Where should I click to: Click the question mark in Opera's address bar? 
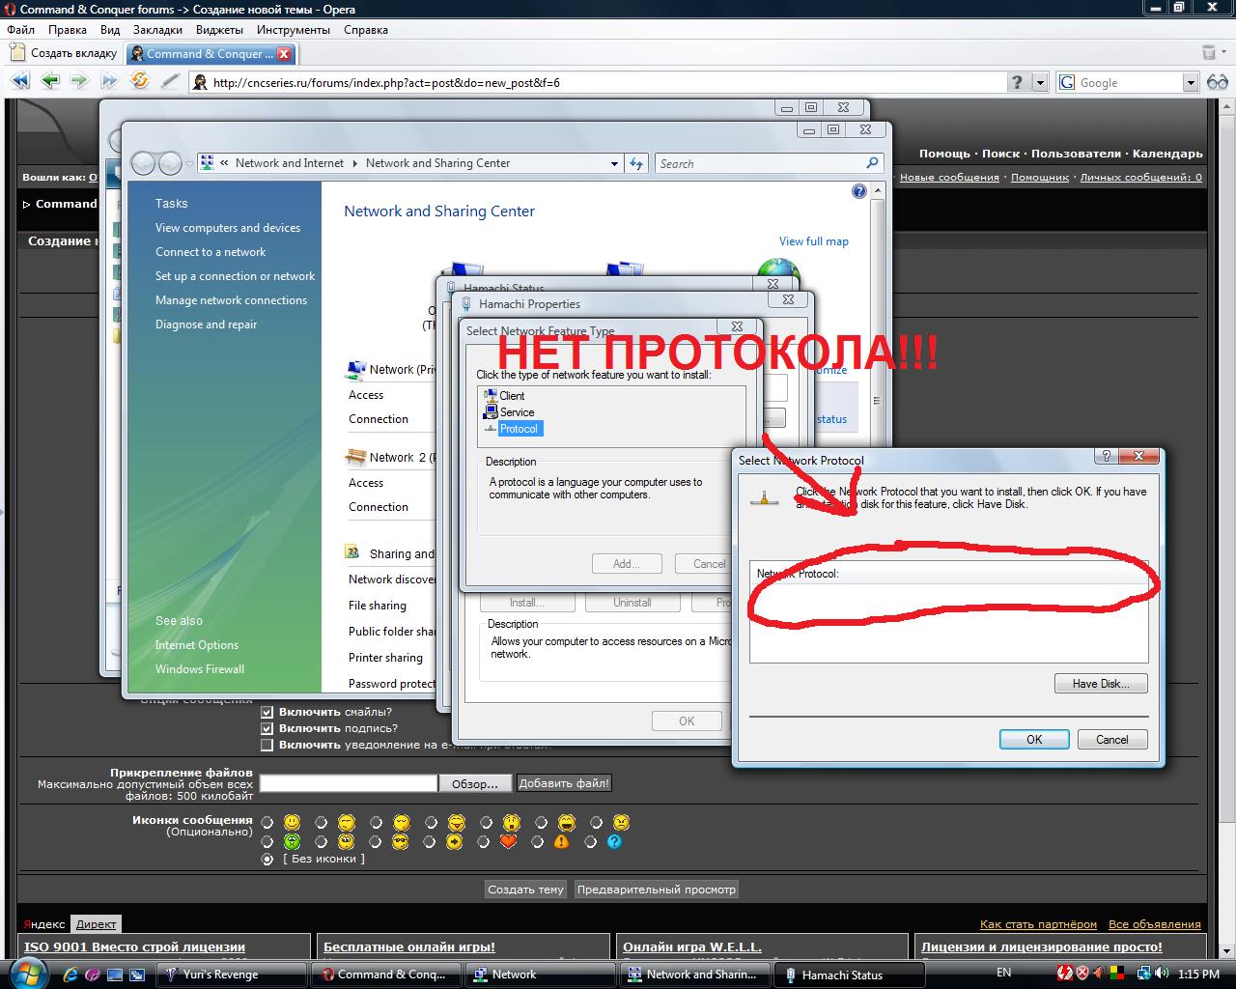point(1018,82)
